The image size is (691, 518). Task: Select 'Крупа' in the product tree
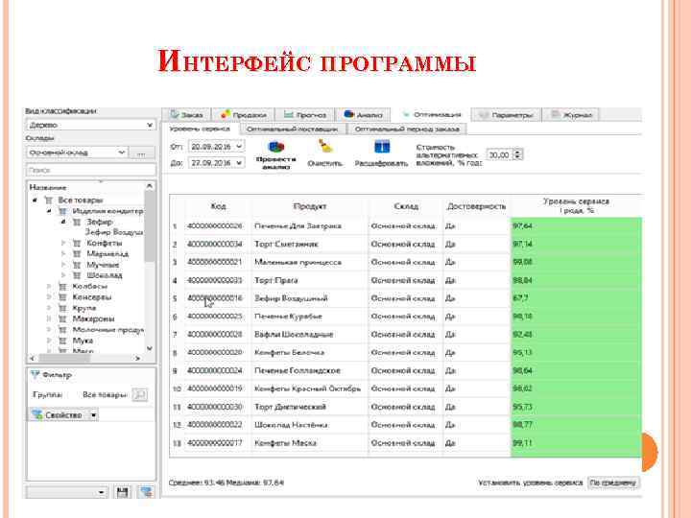84,308
